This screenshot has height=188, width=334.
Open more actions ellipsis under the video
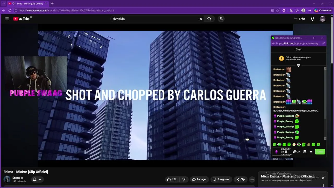click(252, 179)
